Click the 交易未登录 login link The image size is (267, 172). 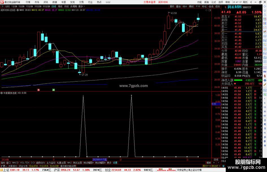(x=149, y=2)
